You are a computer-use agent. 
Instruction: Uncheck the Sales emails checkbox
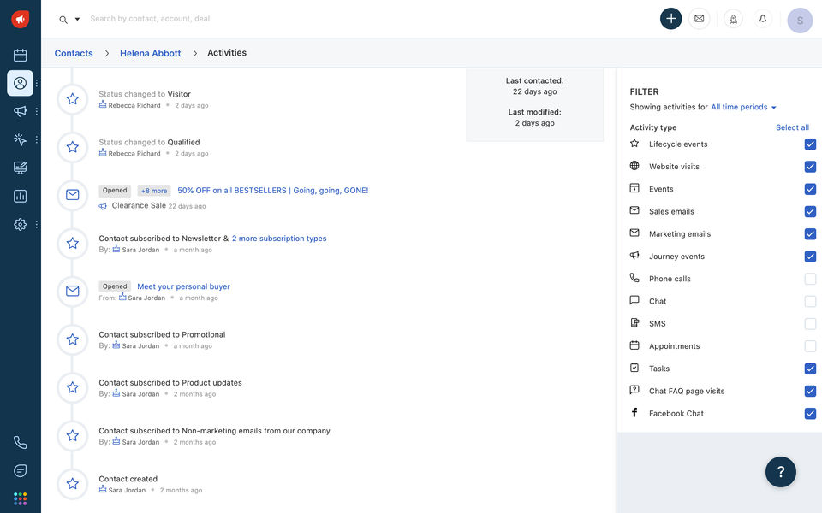tap(810, 211)
